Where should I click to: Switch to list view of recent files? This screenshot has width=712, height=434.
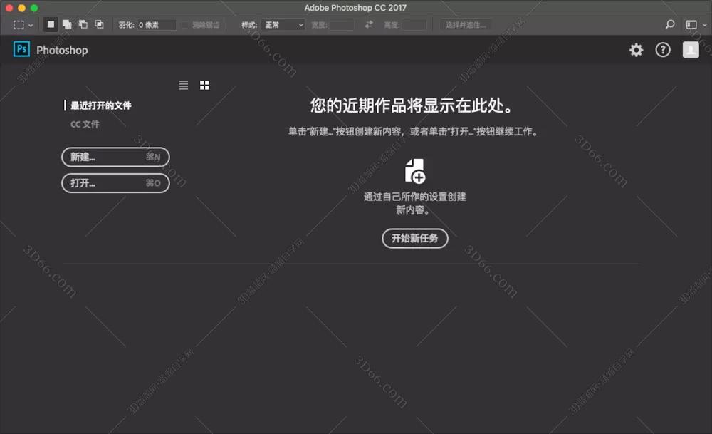pos(184,86)
